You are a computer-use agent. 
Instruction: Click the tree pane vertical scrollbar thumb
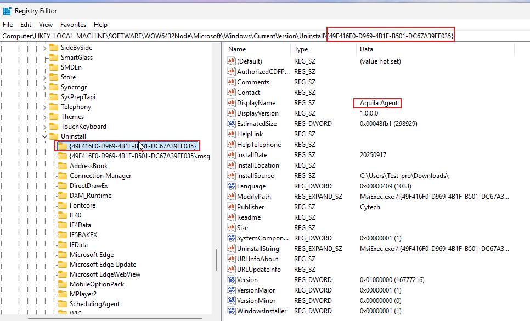pos(216,260)
